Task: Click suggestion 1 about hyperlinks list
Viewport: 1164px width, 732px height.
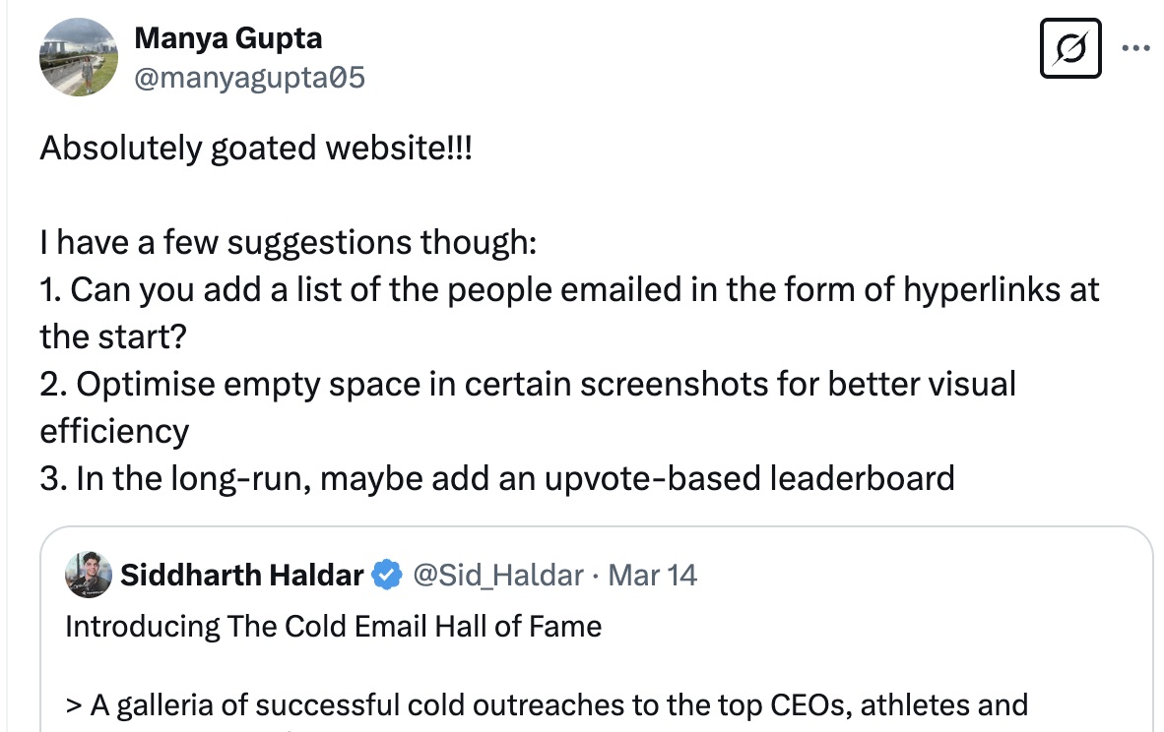Action: [569, 290]
